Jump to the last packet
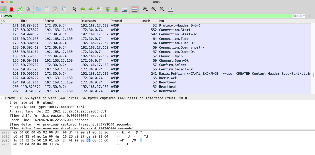The height and width of the screenshot is (155, 315). 116,9
